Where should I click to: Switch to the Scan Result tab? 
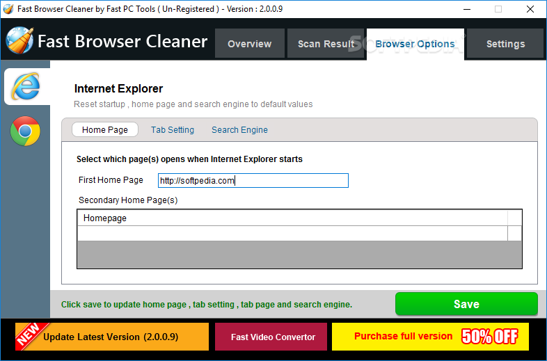coord(326,44)
